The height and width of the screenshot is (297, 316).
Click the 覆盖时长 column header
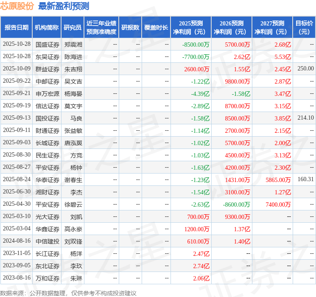click(156, 28)
